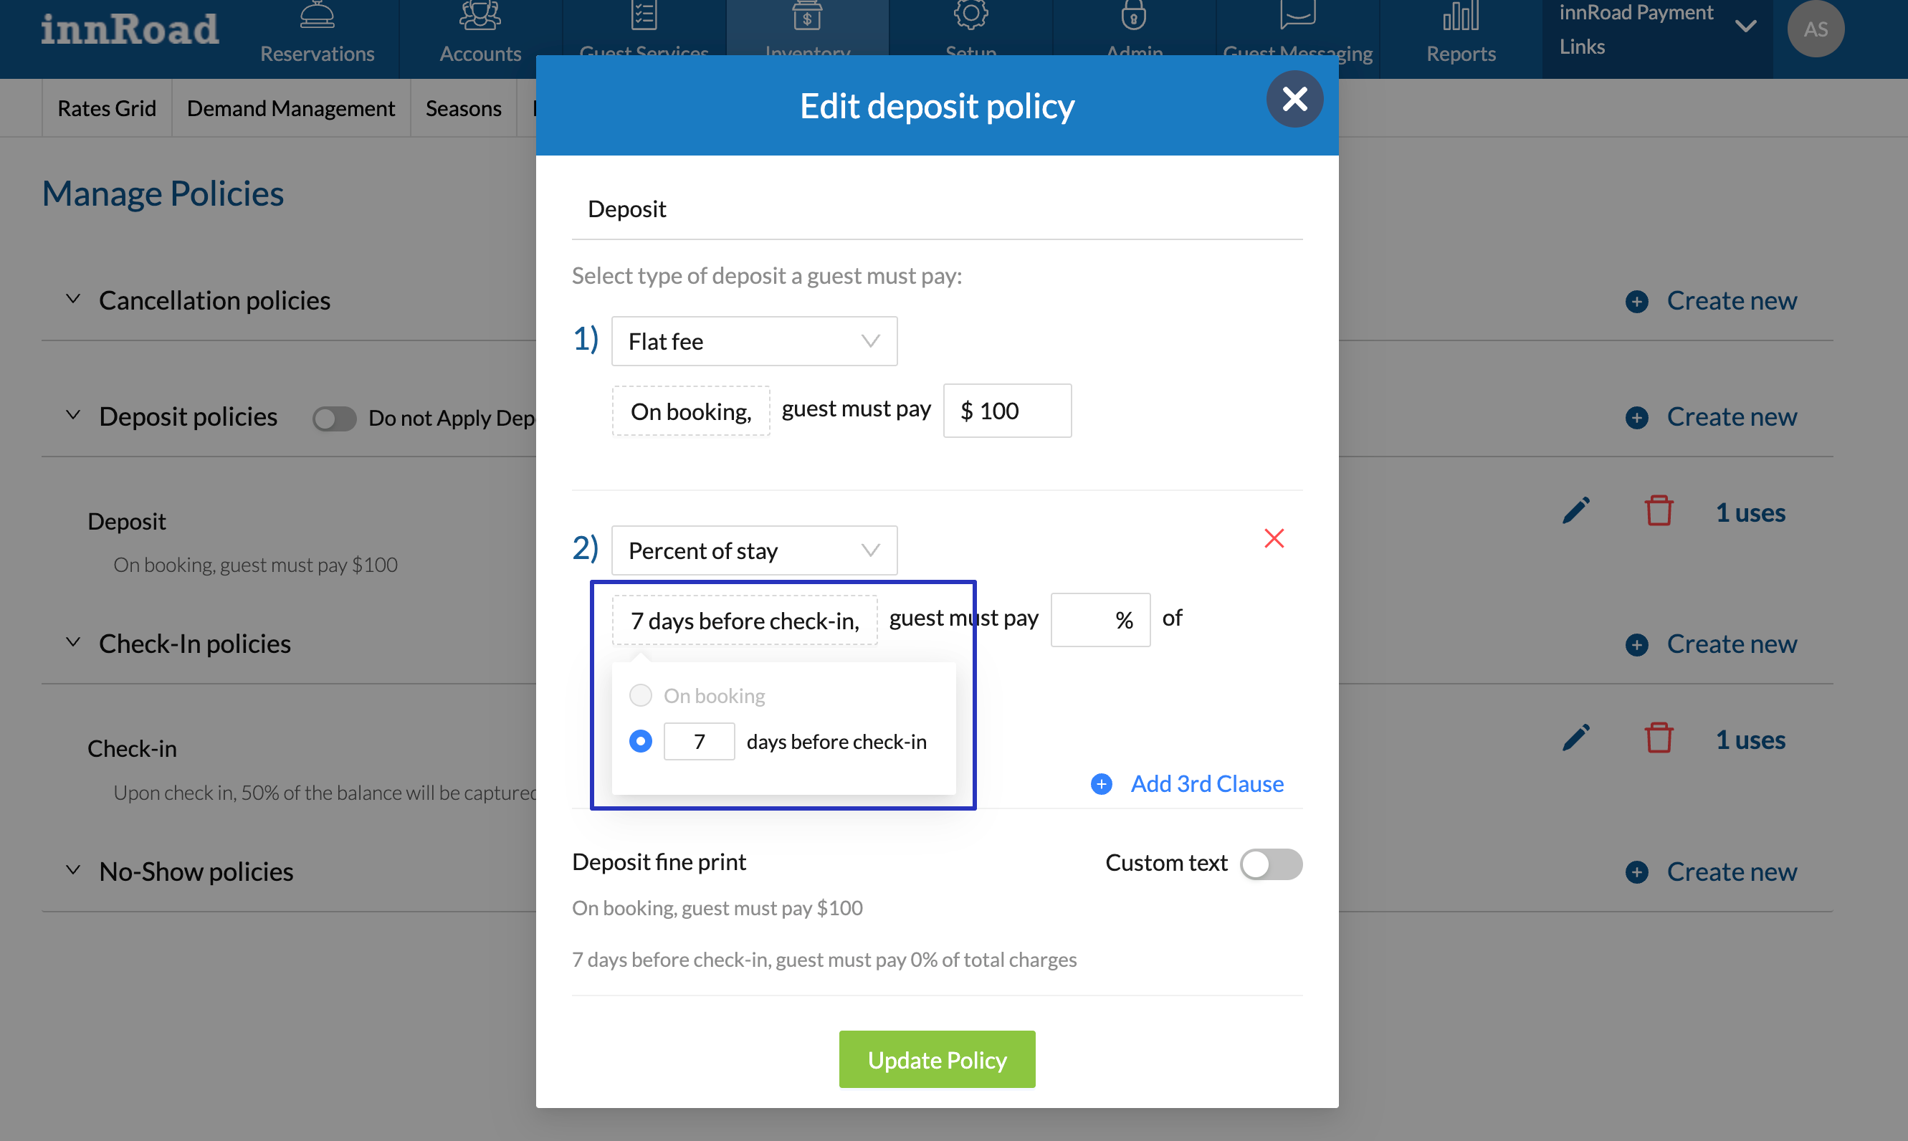Click the Update Policy button
The width and height of the screenshot is (1908, 1141).
[x=936, y=1059]
